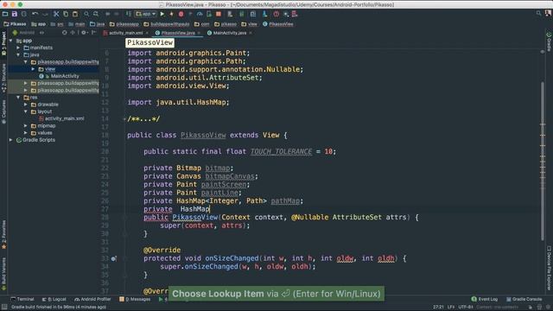Screen dimensions: 553x311
Task: Switch to the MainActivity.java tab
Action: 230,33
